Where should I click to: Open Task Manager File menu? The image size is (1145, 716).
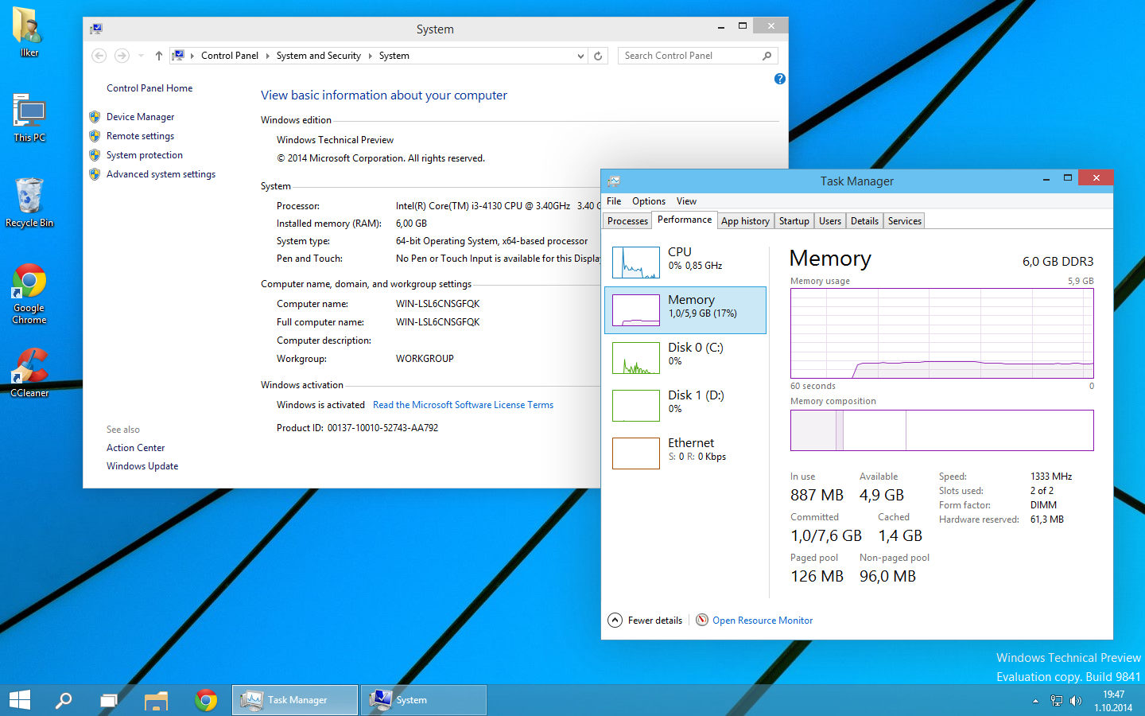pos(614,201)
